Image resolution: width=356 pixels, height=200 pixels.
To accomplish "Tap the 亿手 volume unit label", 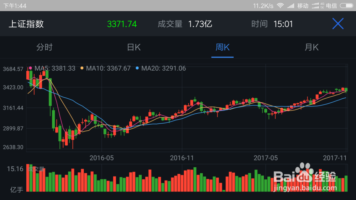I will coord(17,190).
